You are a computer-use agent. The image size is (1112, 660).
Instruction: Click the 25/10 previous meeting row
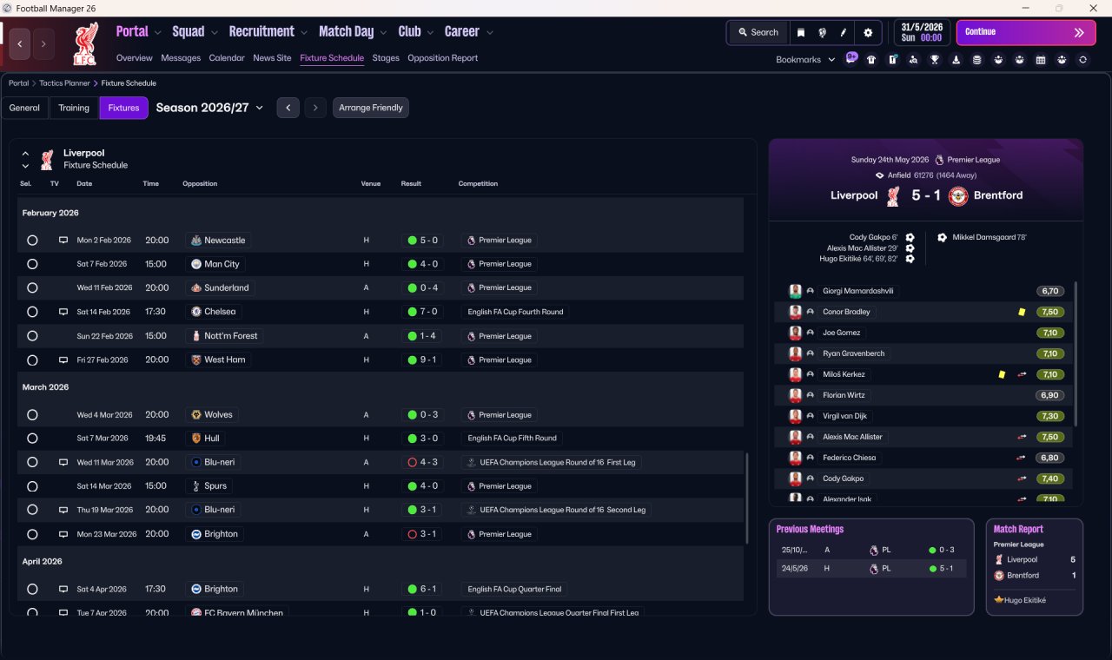tap(871, 550)
